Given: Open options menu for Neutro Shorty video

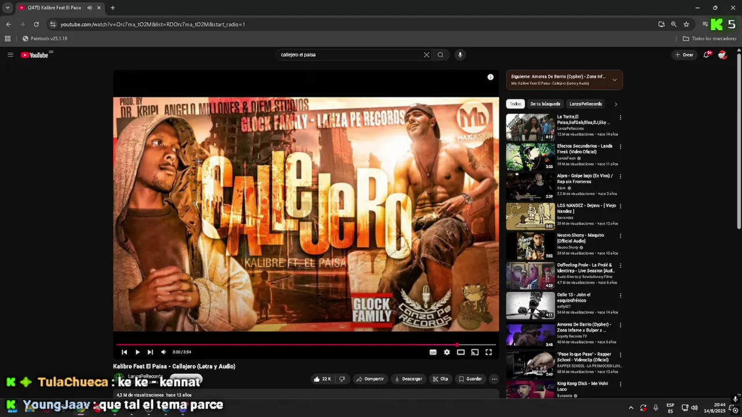Looking at the screenshot, I should [x=620, y=236].
